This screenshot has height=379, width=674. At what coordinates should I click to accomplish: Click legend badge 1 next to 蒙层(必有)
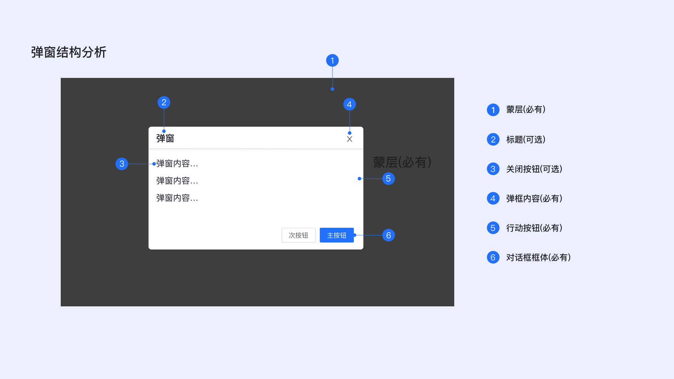click(493, 110)
